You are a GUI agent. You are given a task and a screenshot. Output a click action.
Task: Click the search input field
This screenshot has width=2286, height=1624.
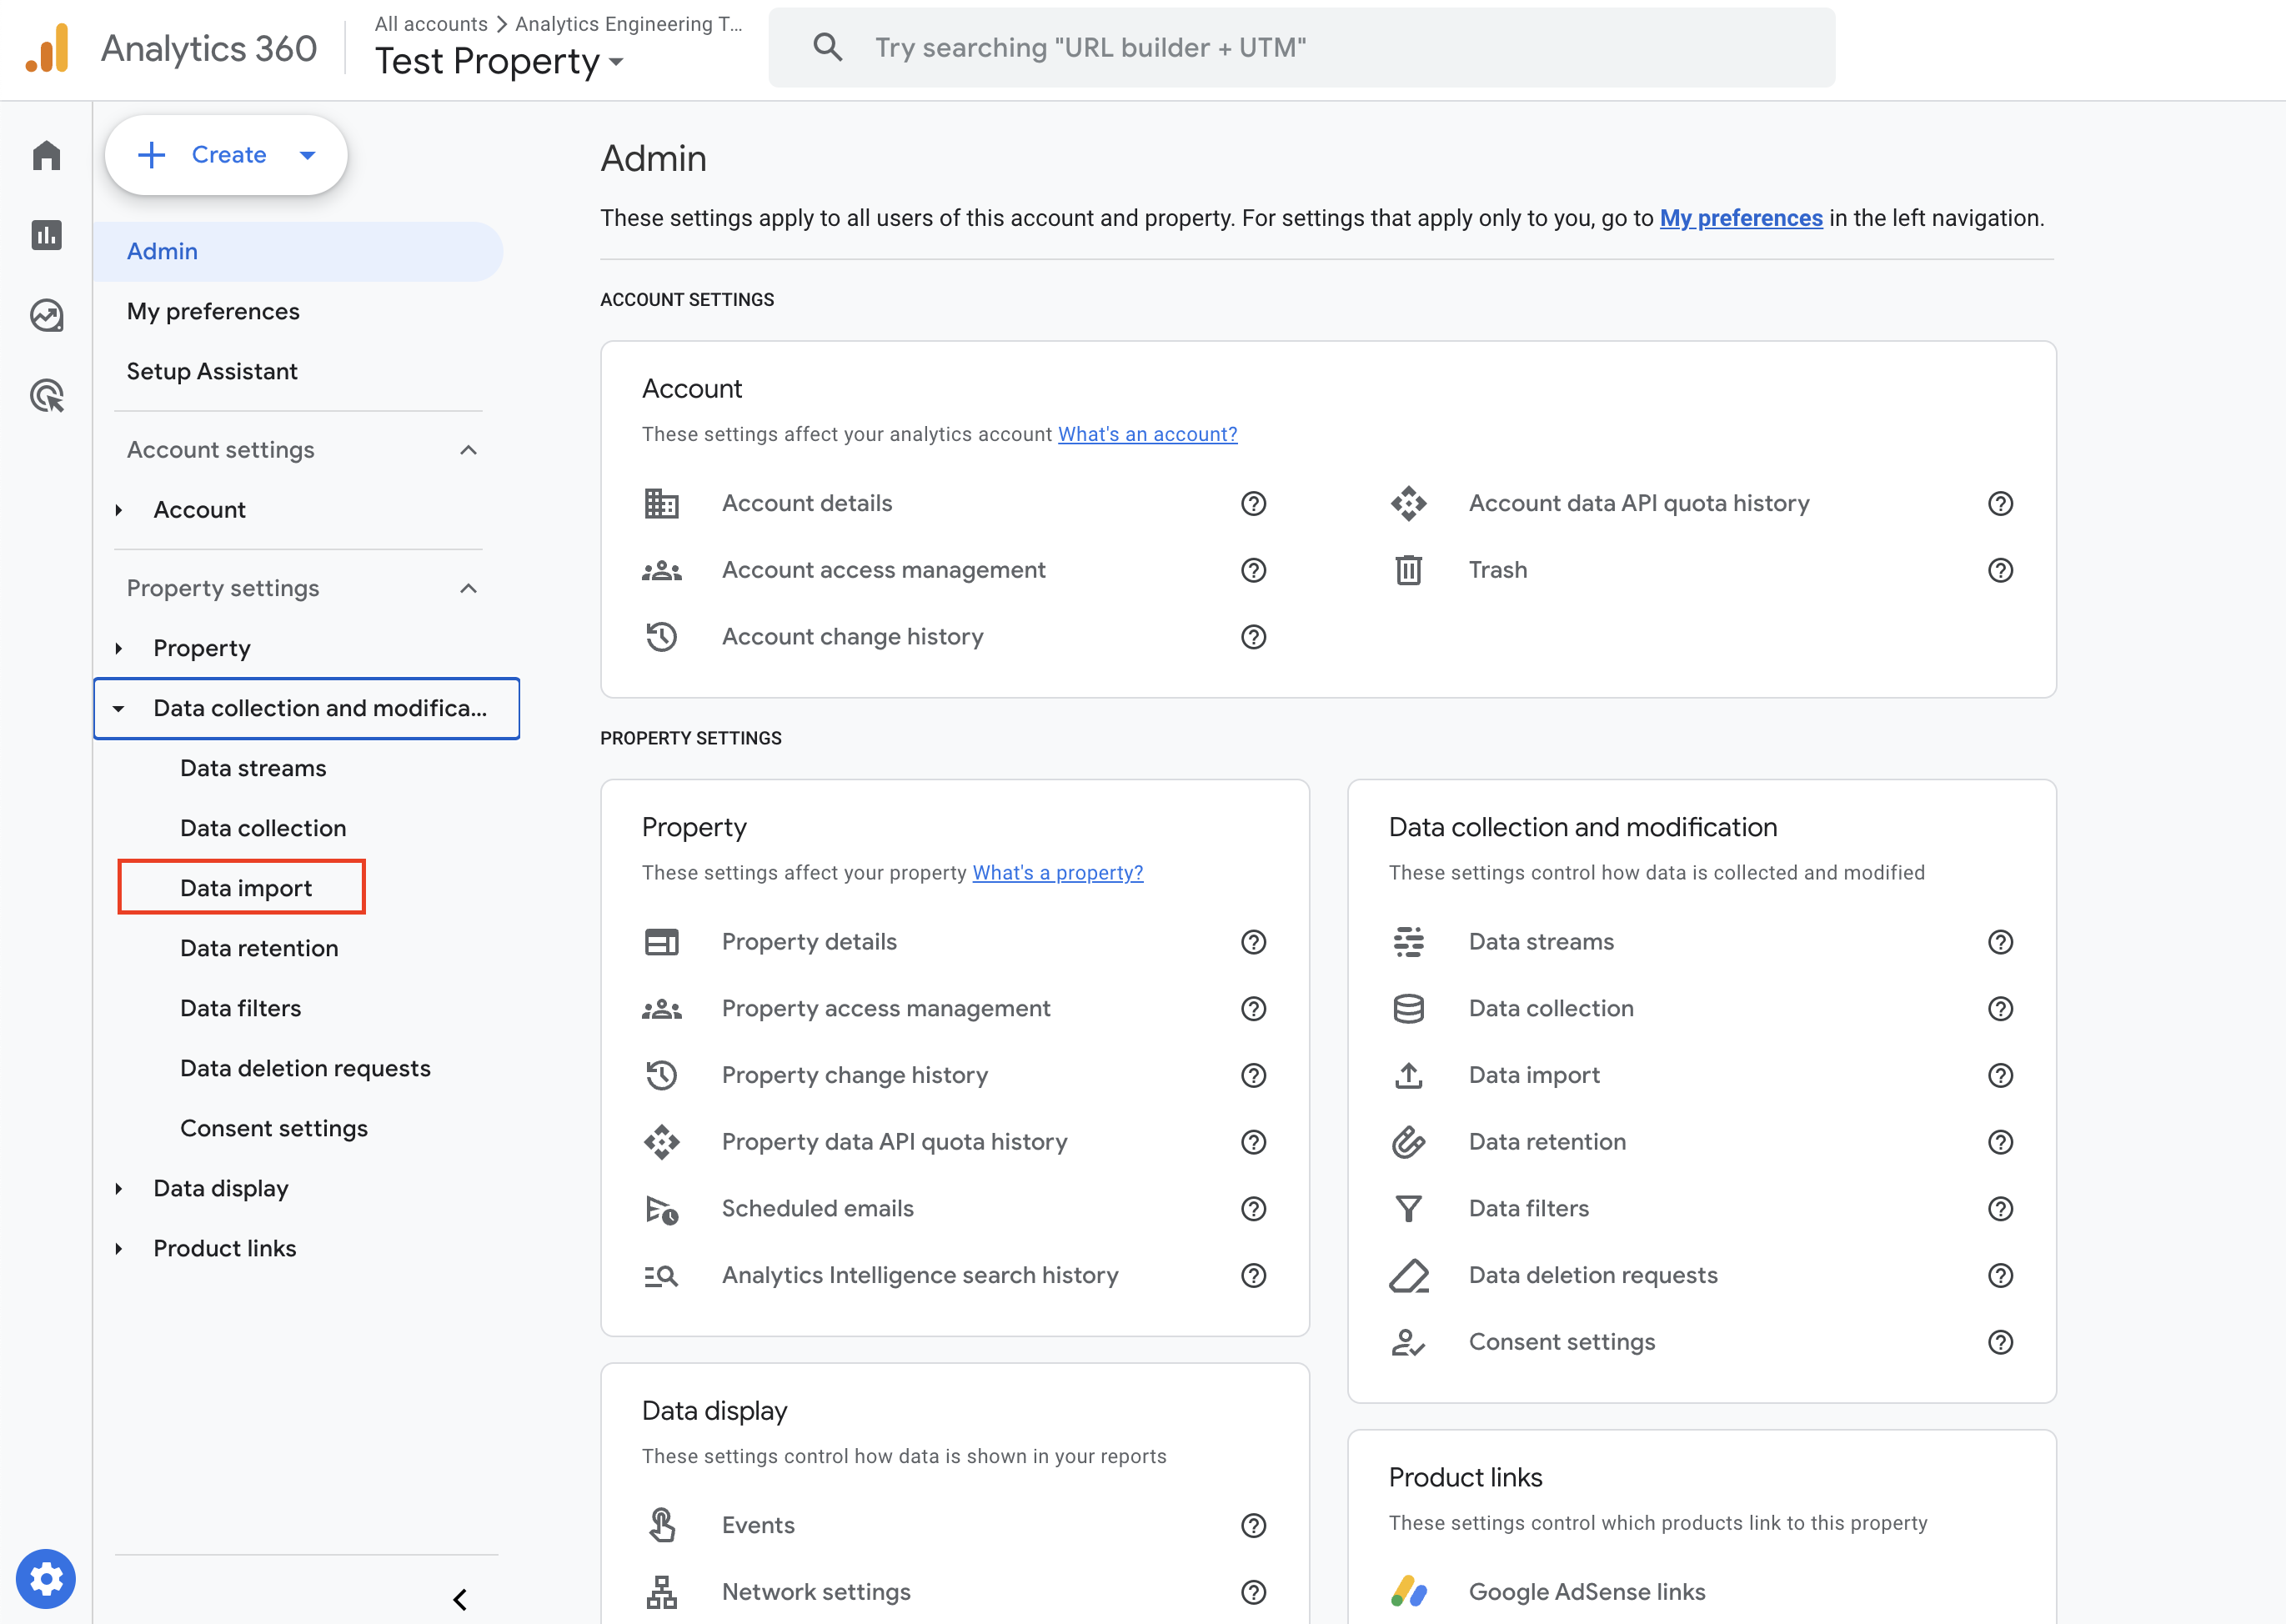tap(1300, 47)
